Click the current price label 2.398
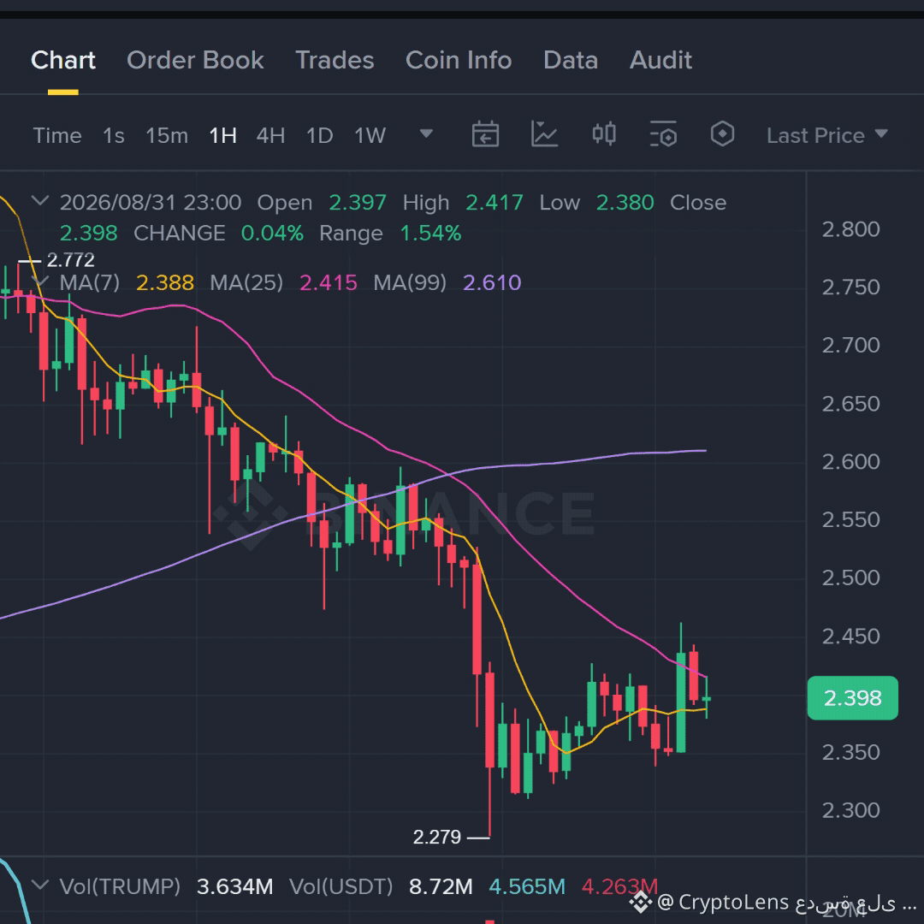 [x=853, y=698]
